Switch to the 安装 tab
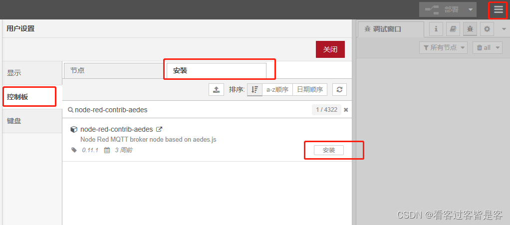The image size is (510, 225). tap(216, 70)
